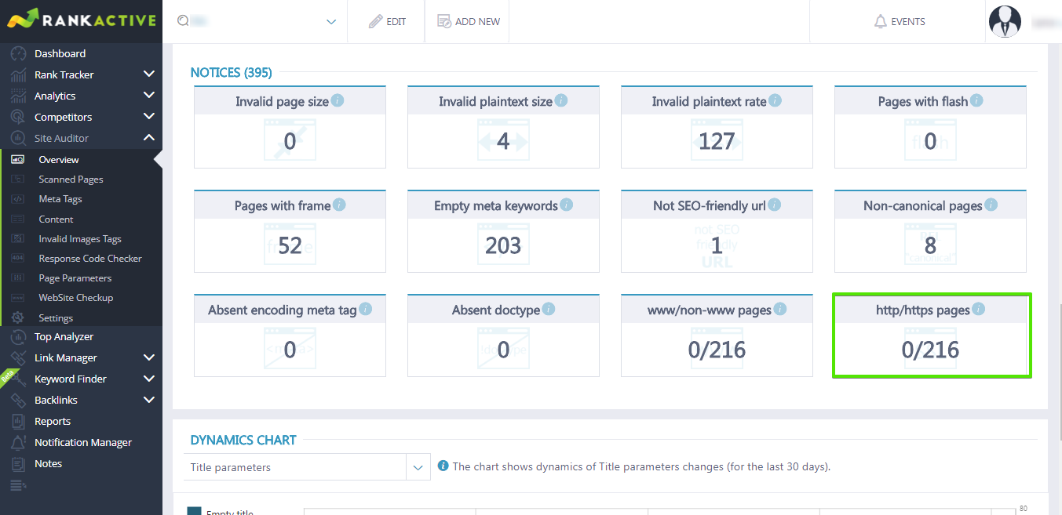The image size is (1062, 515).
Task: Open the project selector dropdown arrow
Action: [331, 22]
